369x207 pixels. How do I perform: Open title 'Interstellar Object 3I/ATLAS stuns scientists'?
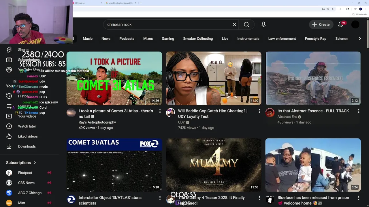point(110,200)
